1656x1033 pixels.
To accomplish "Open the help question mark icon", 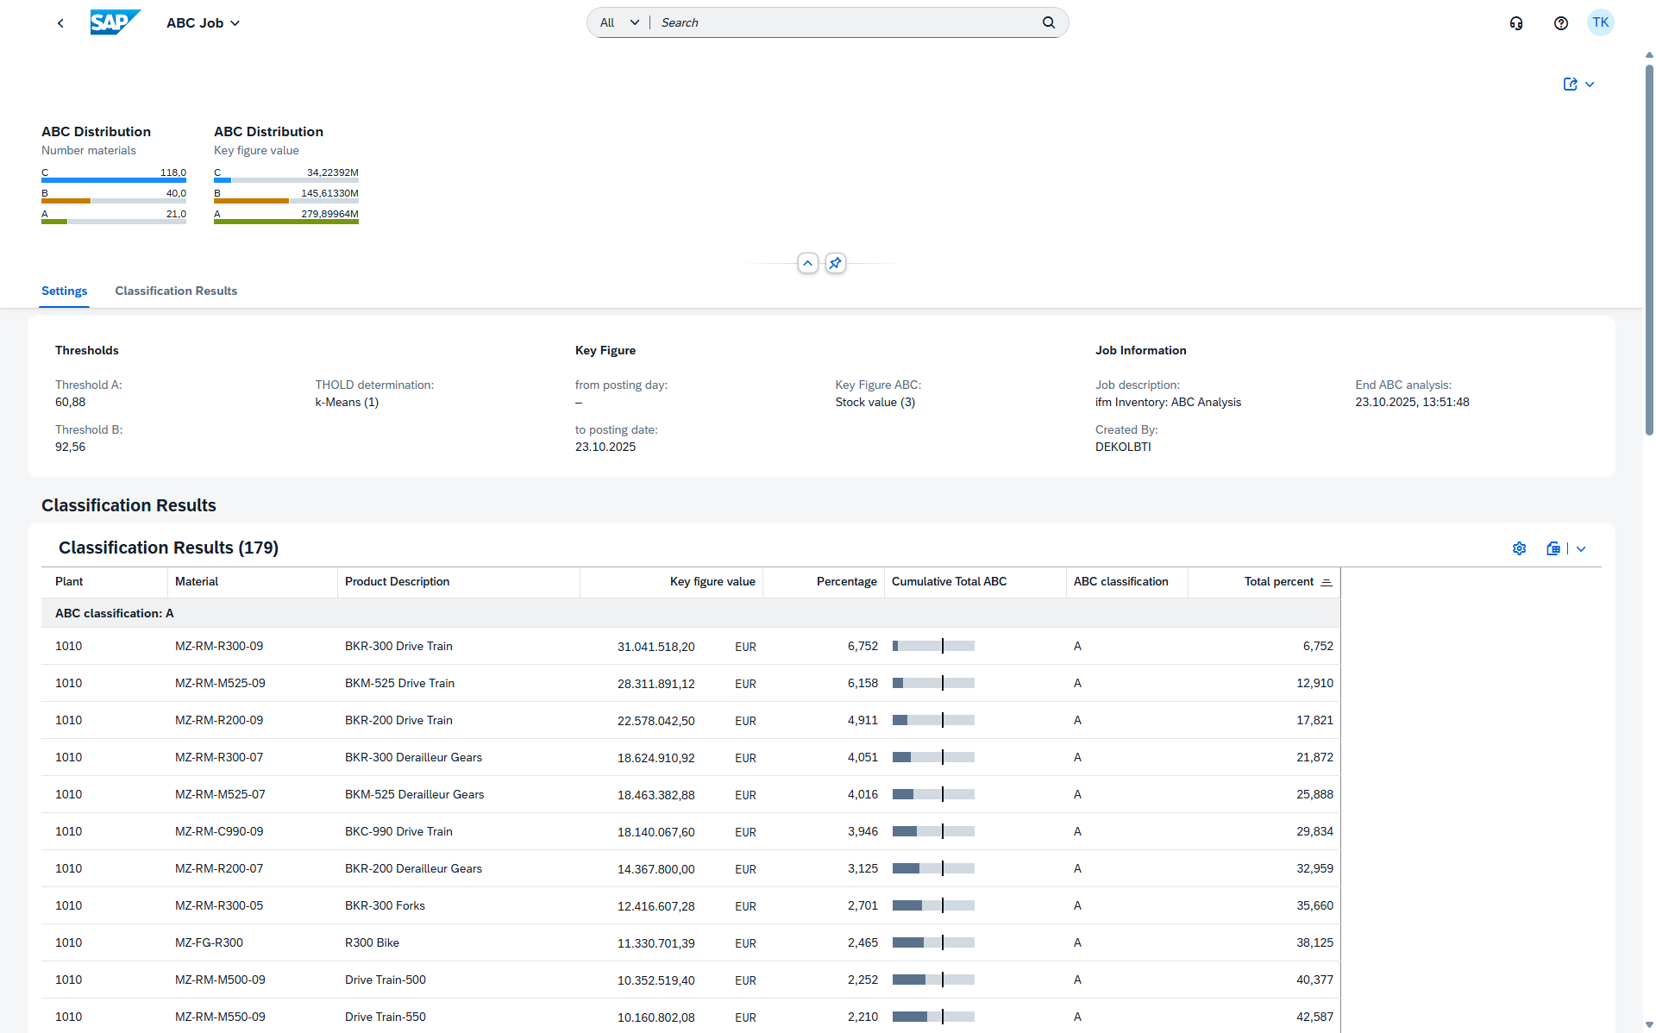I will coord(1561,23).
